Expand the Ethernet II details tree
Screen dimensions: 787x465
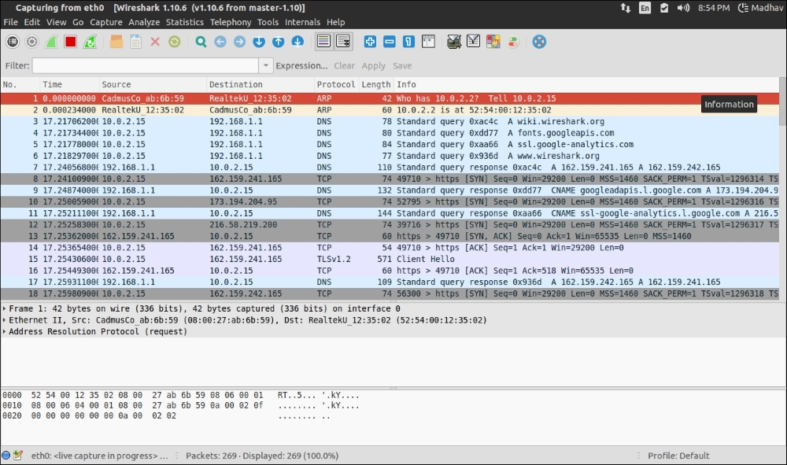click(x=5, y=320)
